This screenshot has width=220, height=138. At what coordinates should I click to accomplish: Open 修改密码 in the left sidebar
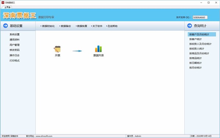[15, 50]
